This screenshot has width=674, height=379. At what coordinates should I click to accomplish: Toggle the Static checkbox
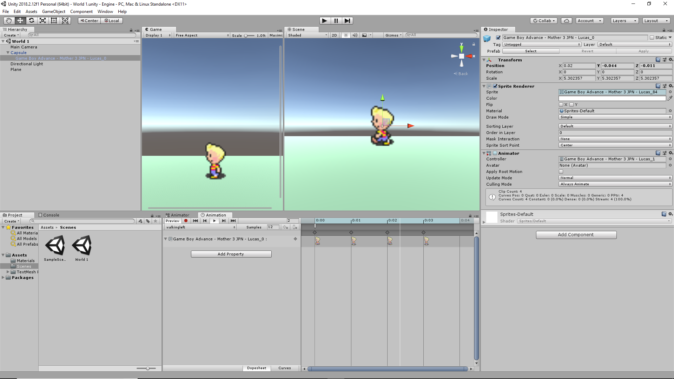coord(652,38)
